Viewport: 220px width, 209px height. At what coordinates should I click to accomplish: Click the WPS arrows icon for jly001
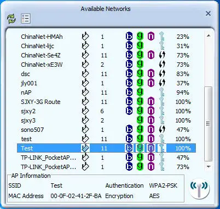coord(162,83)
